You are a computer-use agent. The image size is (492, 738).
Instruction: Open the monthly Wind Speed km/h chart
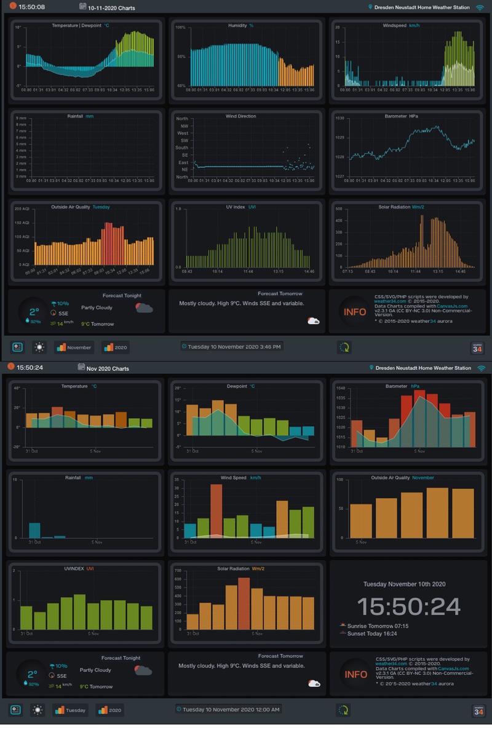pyautogui.click(x=246, y=512)
